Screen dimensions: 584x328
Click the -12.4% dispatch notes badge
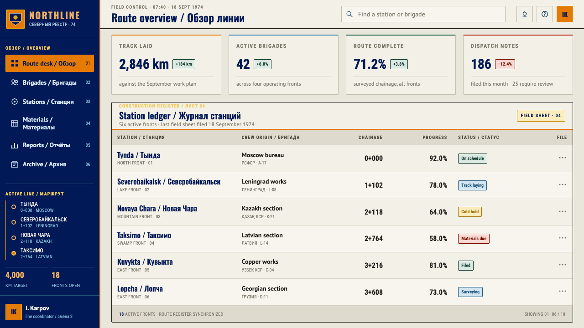click(505, 64)
